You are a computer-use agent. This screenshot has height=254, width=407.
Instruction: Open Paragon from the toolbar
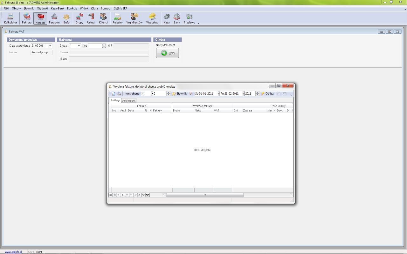pyautogui.click(x=54, y=18)
